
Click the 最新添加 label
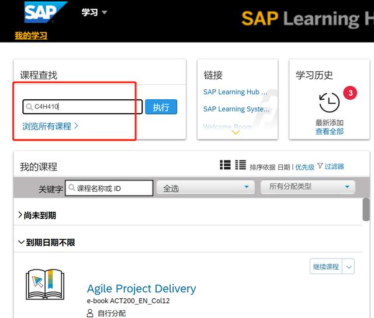click(x=330, y=123)
